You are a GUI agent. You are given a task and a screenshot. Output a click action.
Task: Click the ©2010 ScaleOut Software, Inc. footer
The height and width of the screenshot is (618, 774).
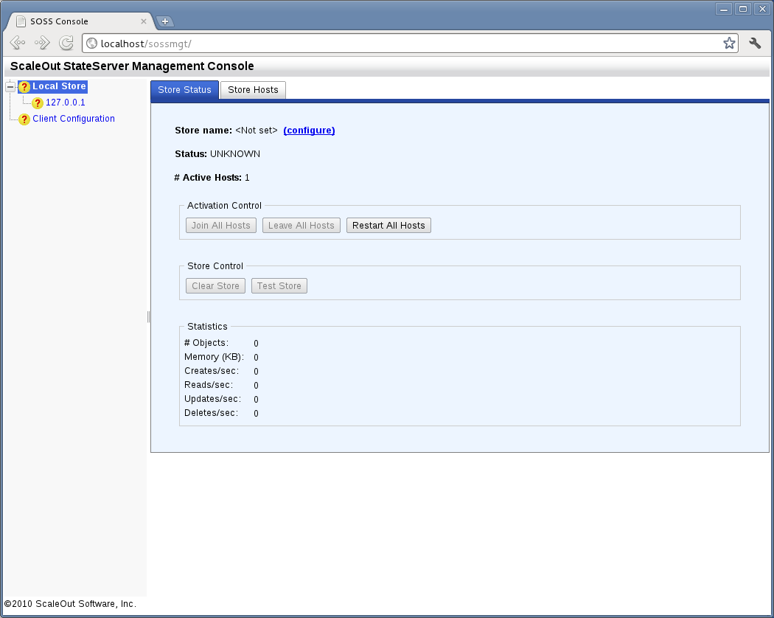[70, 604]
